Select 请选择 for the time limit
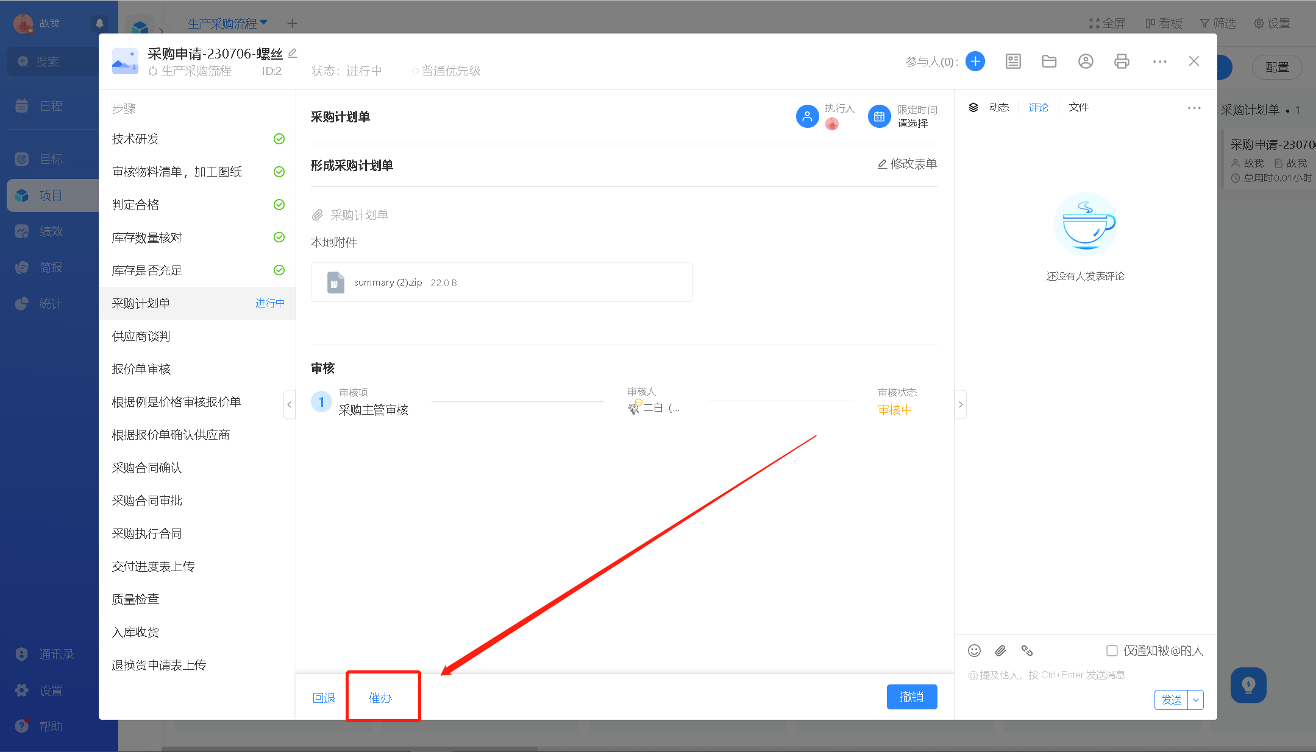Viewport: 1316px width, 752px height. (x=912, y=123)
